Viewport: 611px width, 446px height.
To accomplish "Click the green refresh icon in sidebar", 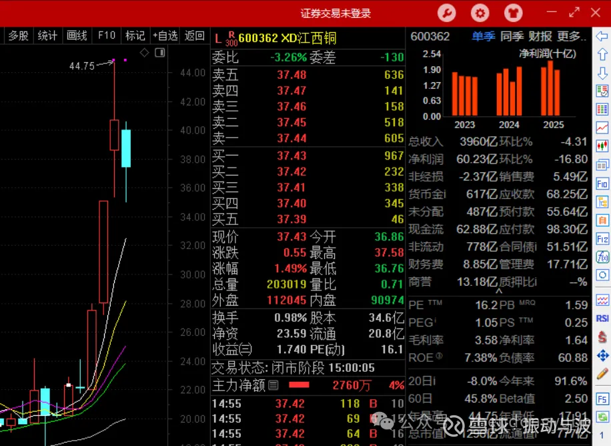I will 602,417.
